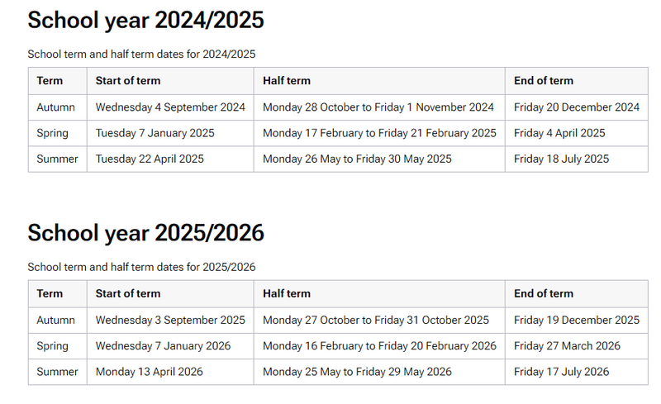Click Monday 28 October to Friday 1 November 2024
The width and height of the screenshot is (661, 404).
(378, 107)
